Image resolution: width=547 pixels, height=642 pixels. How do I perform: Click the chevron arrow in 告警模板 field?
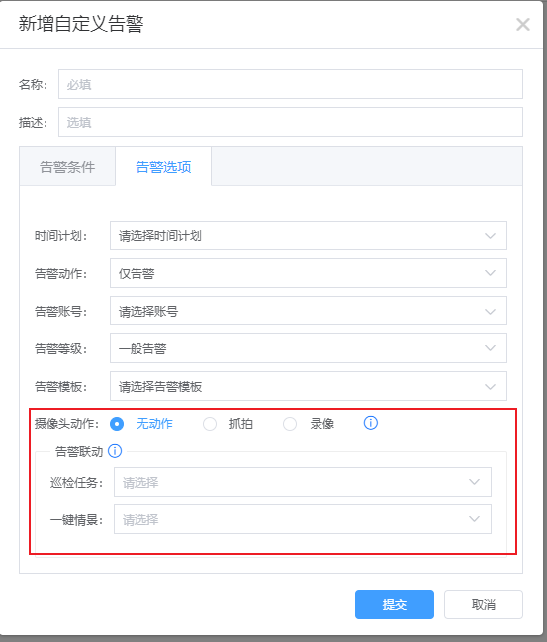[x=490, y=387]
